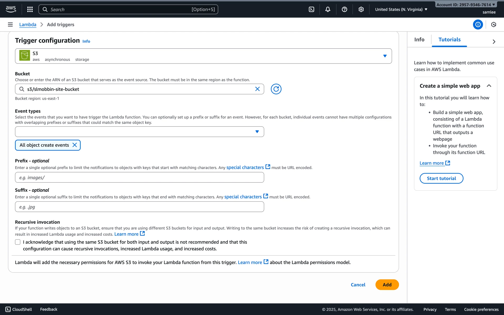Collapse the Create a simple web app section
This screenshot has width=504, height=315.
[489, 86]
